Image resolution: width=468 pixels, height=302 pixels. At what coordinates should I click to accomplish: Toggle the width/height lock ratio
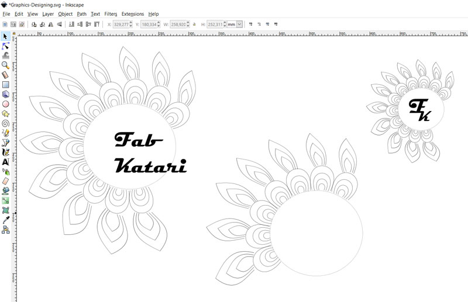[194, 24]
